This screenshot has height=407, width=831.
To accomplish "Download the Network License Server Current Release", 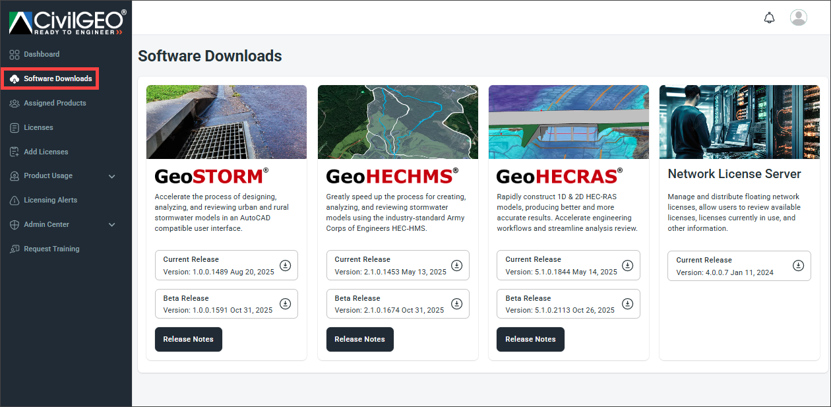I will [798, 265].
